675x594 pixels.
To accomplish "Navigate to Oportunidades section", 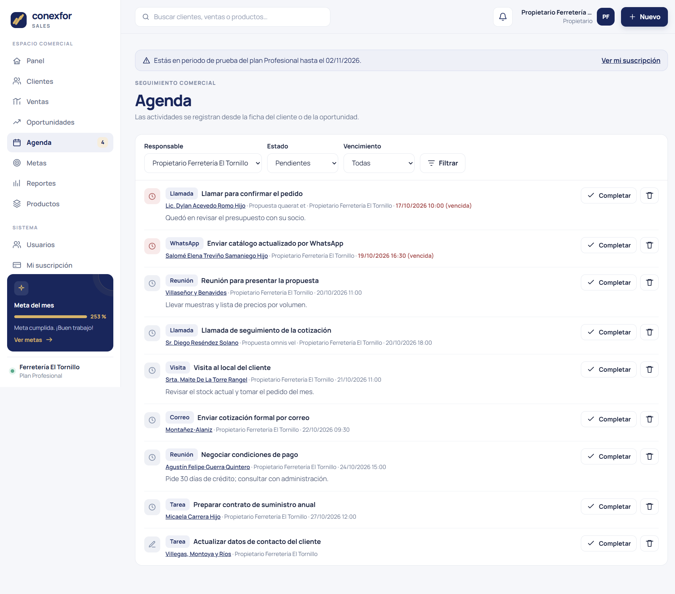I will (60, 122).
